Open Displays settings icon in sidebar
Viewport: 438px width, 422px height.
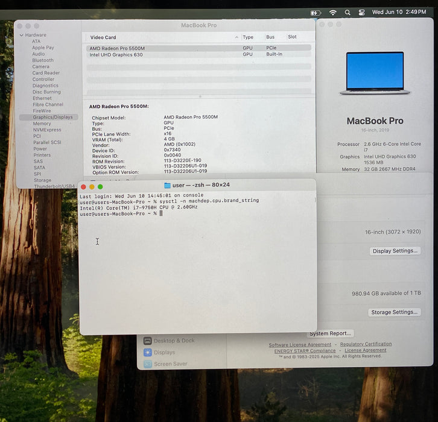[147, 353]
